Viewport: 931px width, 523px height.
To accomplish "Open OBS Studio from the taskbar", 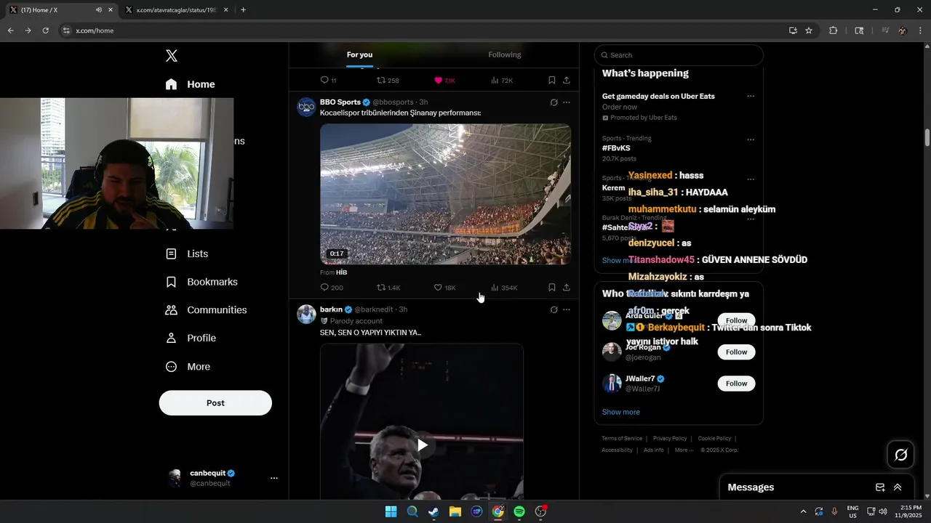I will pos(541,511).
